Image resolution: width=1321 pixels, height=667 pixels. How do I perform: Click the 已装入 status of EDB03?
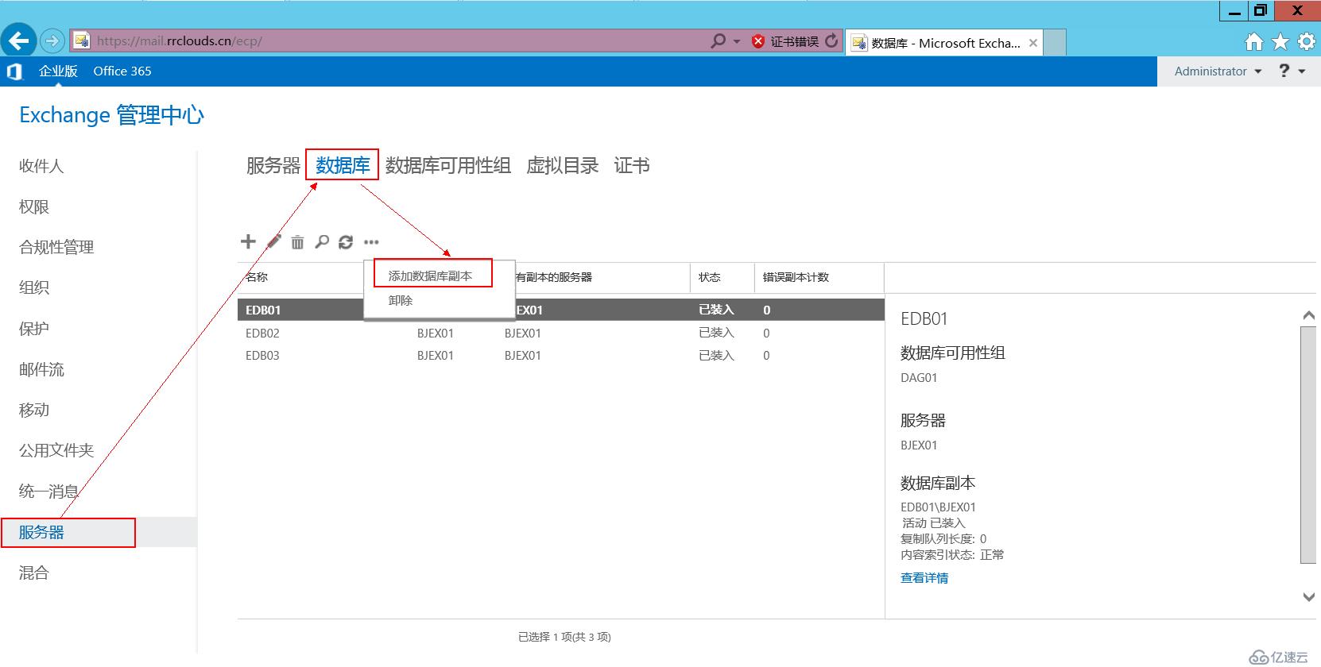(x=716, y=355)
